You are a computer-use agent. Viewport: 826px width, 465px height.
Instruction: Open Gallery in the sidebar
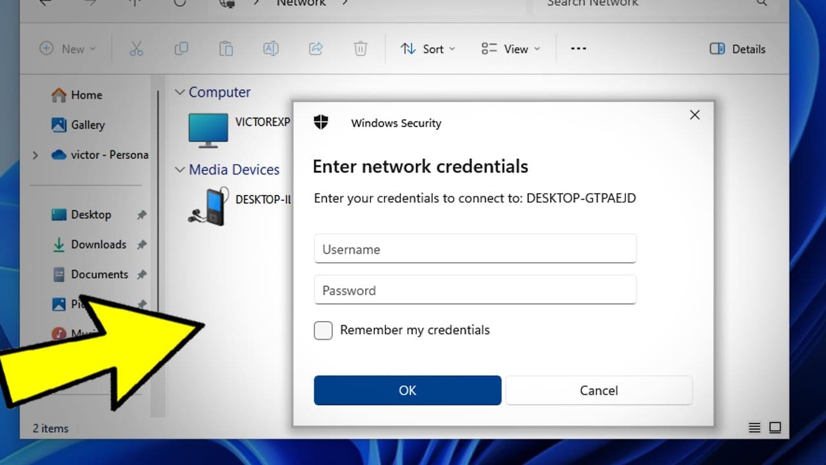coord(78,125)
